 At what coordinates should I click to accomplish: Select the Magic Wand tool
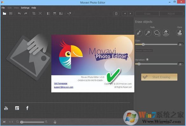148,32
